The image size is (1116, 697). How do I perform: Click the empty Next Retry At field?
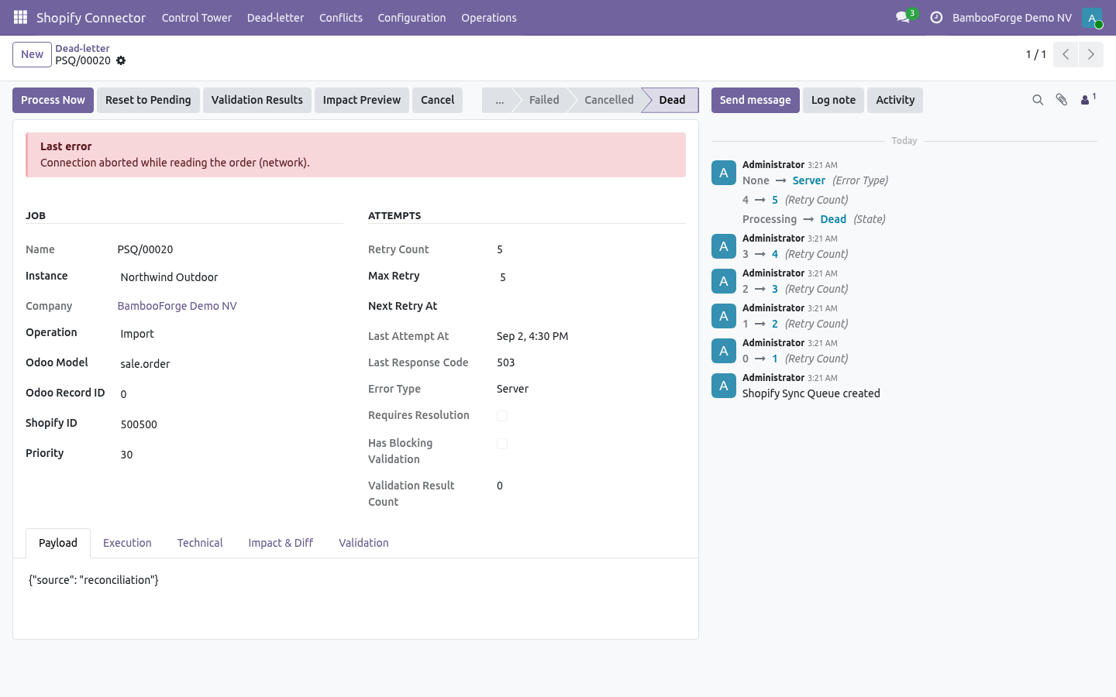pos(591,306)
